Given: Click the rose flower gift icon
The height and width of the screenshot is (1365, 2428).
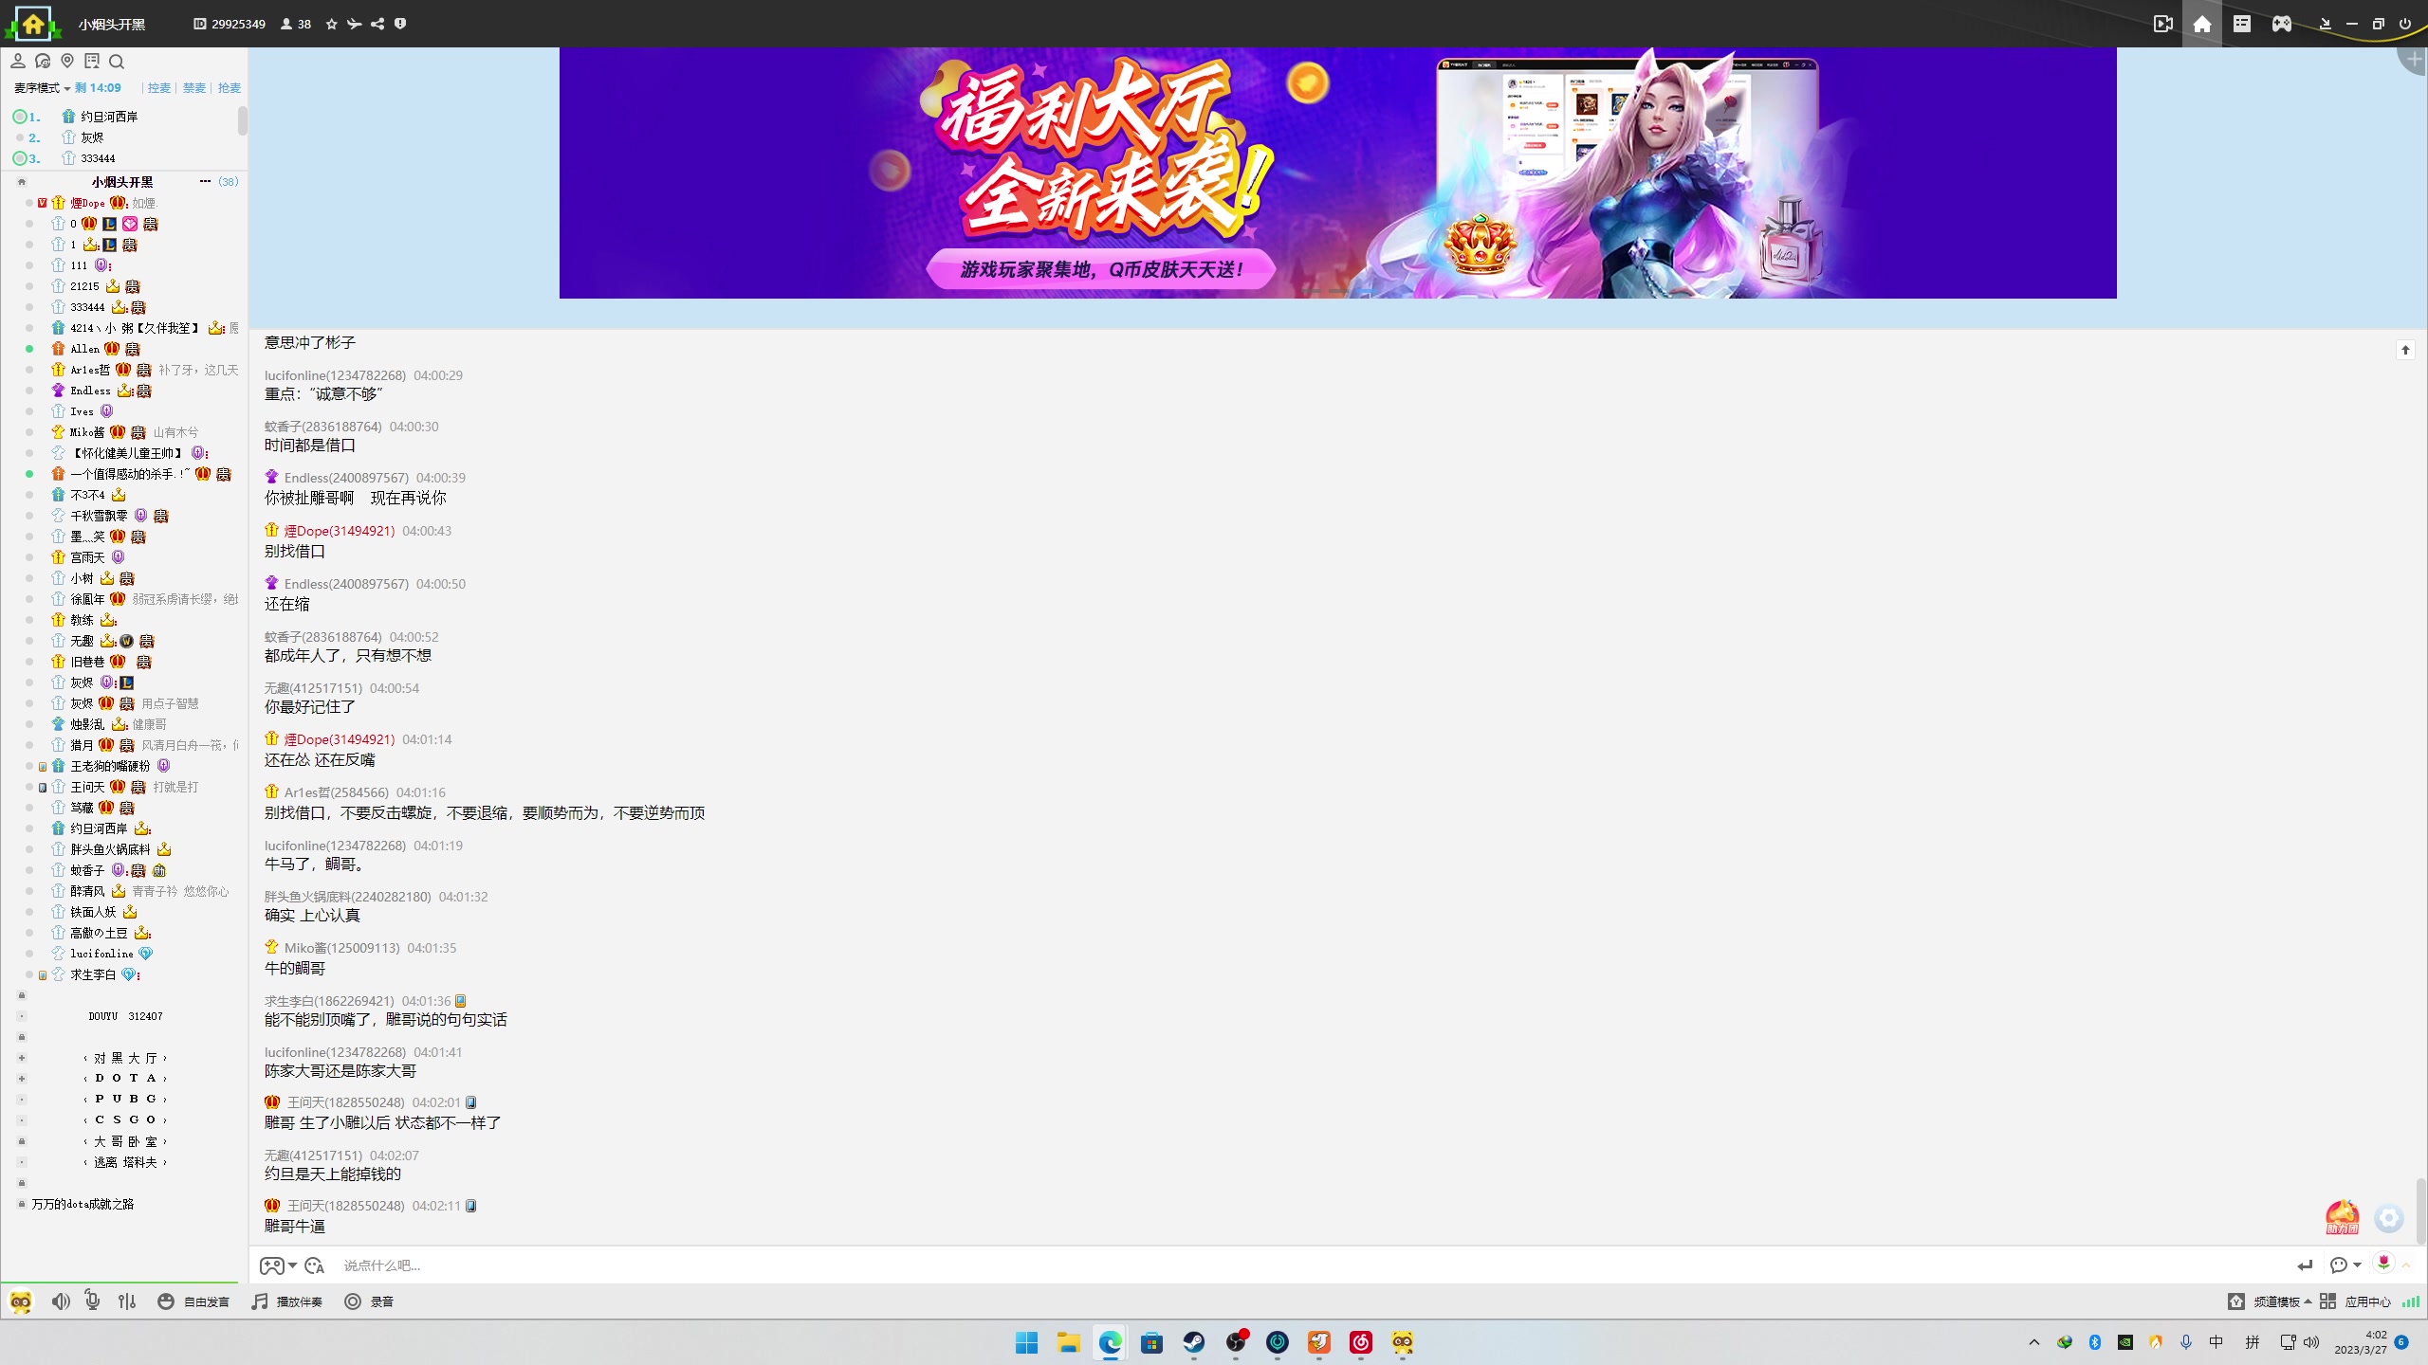Looking at the screenshot, I should click(x=2383, y=1263).
